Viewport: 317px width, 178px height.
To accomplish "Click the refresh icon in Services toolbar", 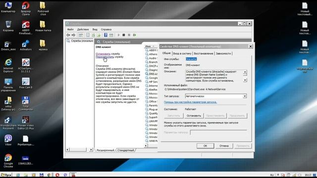I will click(x=93, y=35).
